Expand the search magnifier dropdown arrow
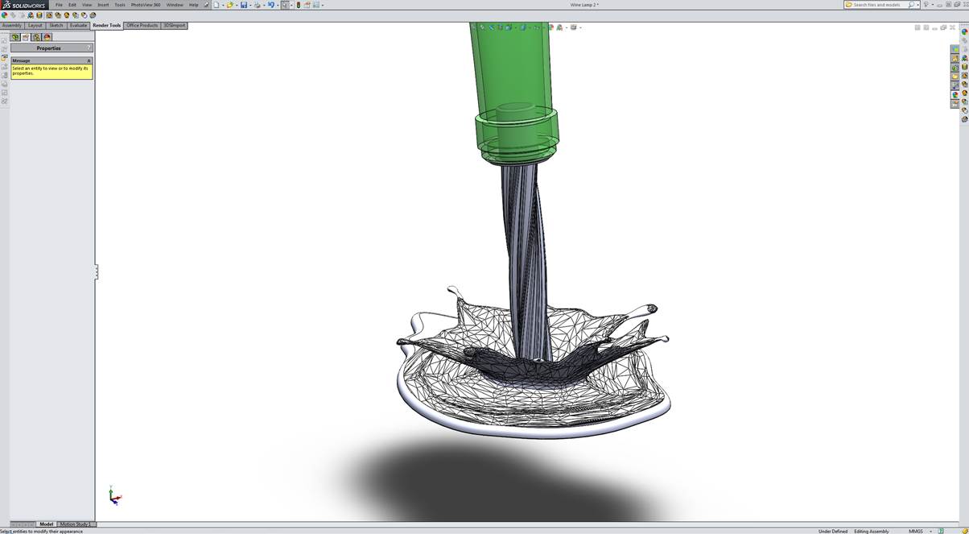The height and width of the screenshot is (534, 969). [x=917, y=5]
